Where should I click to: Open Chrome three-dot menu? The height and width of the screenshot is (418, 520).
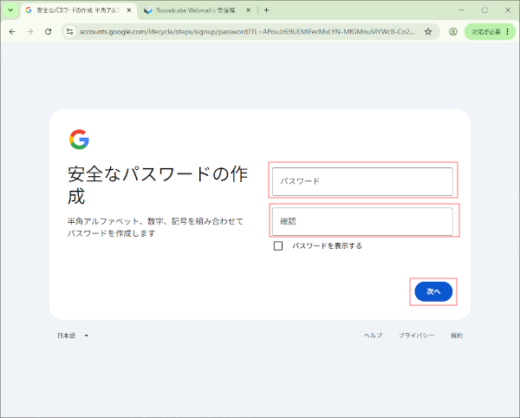(x=507, y=31)
